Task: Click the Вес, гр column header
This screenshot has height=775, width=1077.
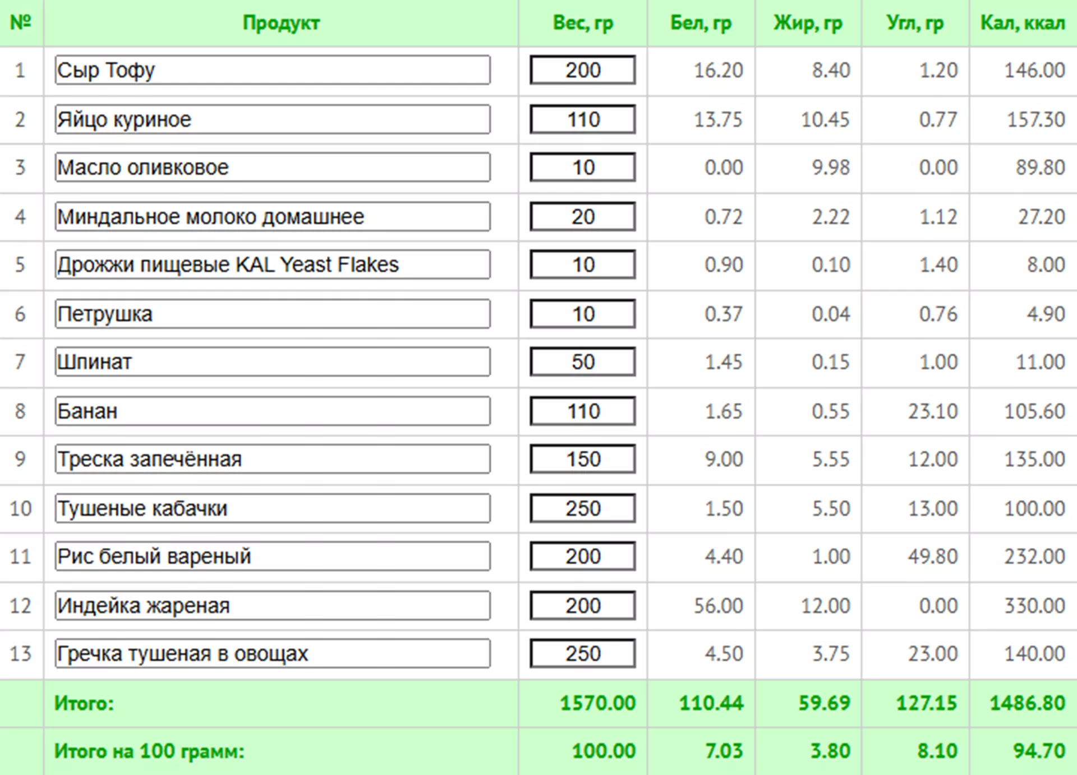Action: pyautogui.click(x=583, y=23)
